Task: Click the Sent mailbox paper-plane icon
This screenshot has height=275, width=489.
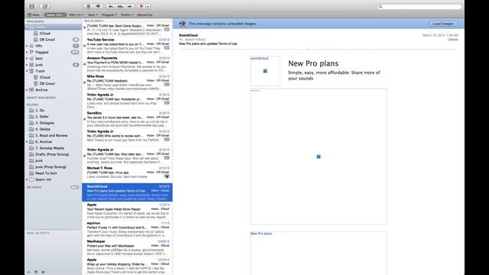Action: 31,58
